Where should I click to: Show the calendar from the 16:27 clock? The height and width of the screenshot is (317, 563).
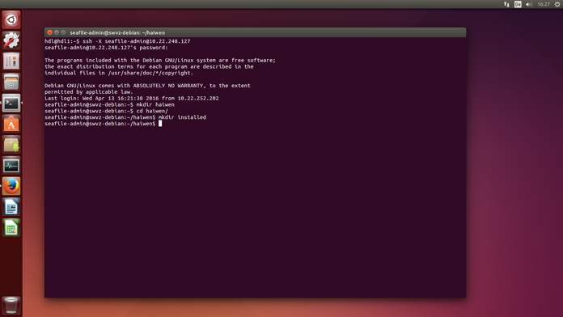click(544, 4)
